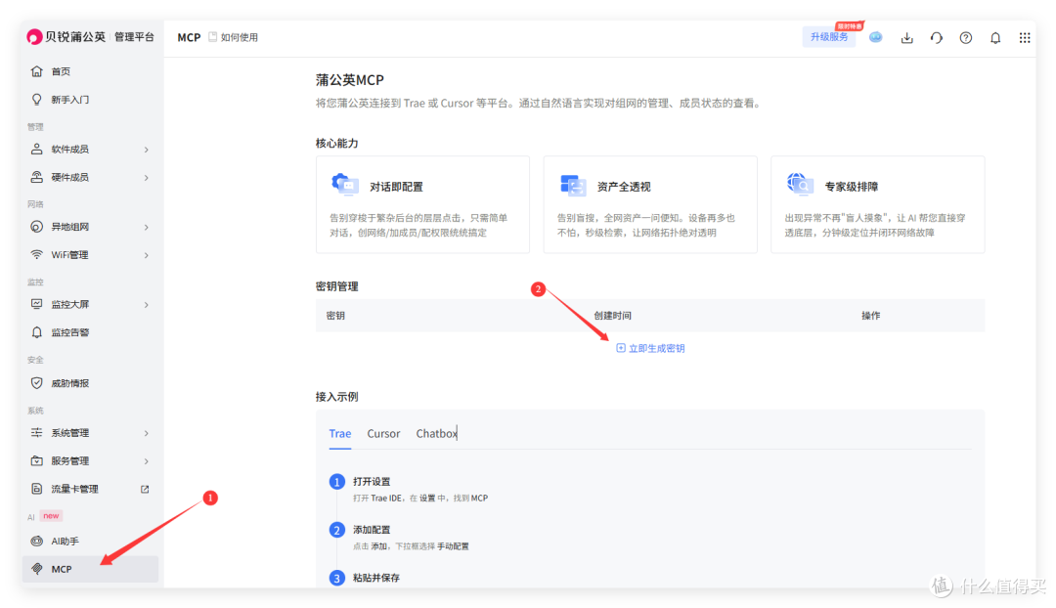Click step 1 打开设置 heading
The image size is (1056, 608).
pyautogui.click(x=372, y=482)
